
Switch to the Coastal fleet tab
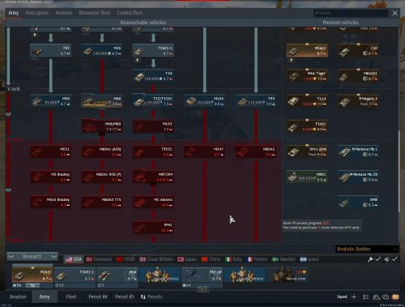[x=130, y=13]
